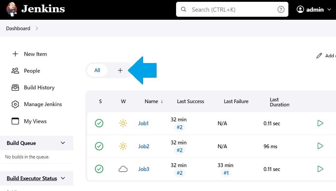The height and width of the screenshot is (191, 336).
Task: Click 'No builds in the queue.' text
Action: pyautogui.click(x=27, y=157)
